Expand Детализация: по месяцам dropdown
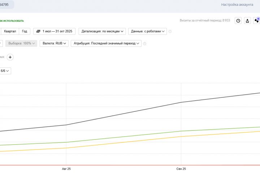260x173 pixels. click(103, 31)
